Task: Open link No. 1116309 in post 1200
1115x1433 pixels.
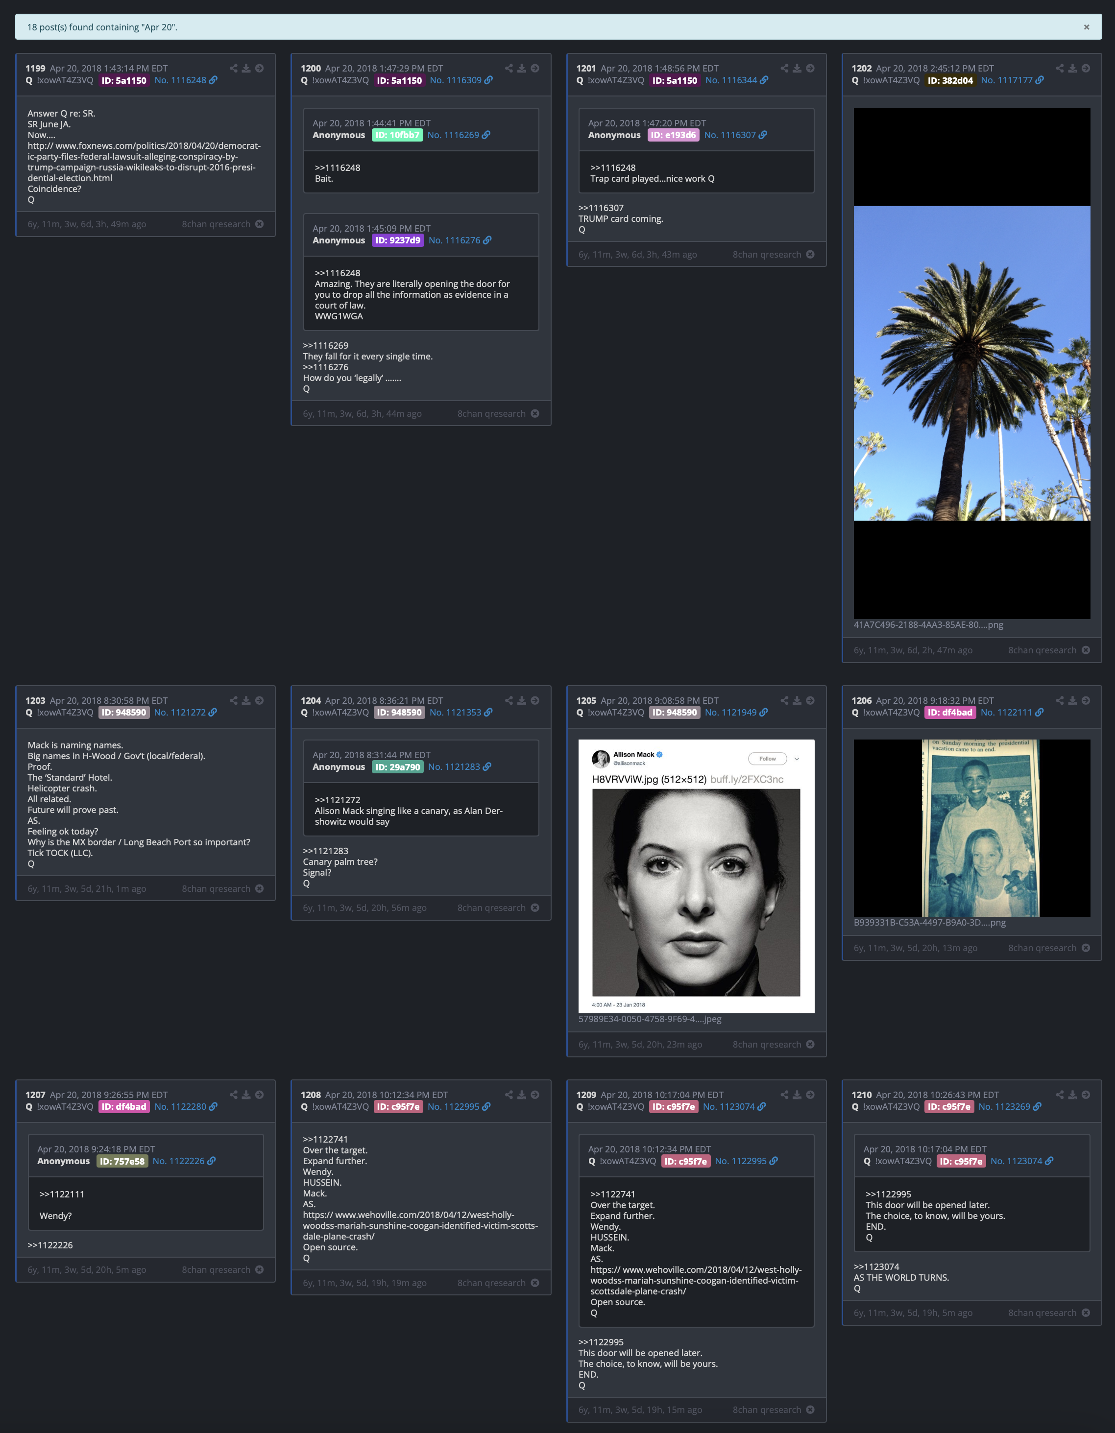Action: point(461,81)
